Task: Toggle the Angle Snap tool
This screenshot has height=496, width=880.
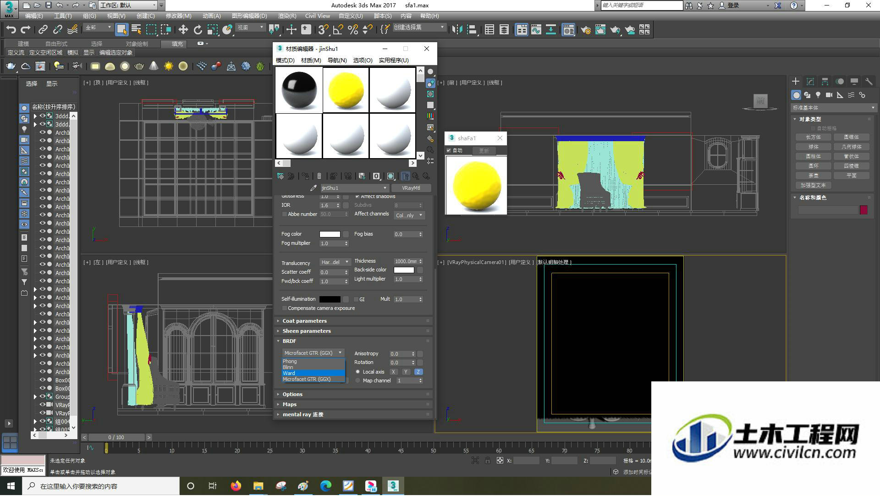Action: (x=338, y=30)
